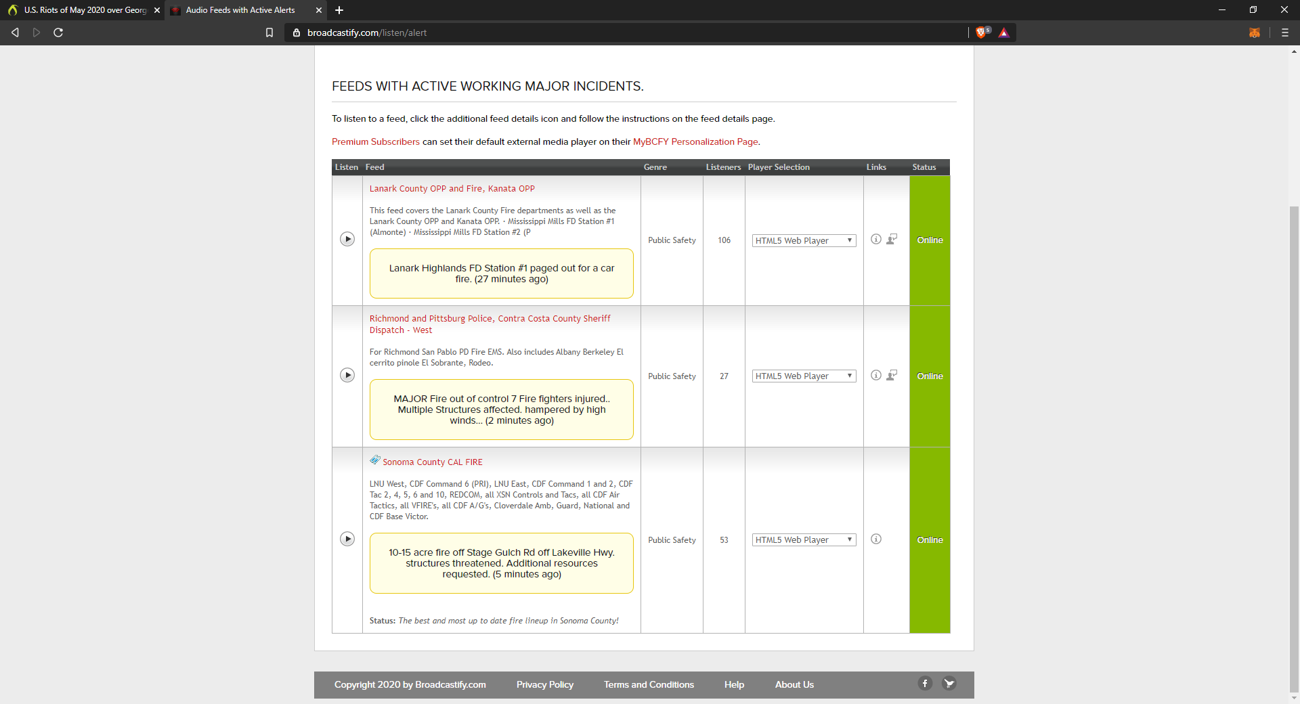
Task: Click the Stage Gulch Rd fire alert box
Action: point(502,563)
